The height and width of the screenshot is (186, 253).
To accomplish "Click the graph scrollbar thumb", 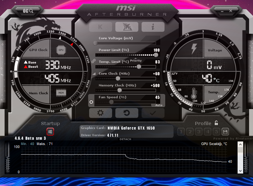I will pyautogui.click(x=240, y=150).
